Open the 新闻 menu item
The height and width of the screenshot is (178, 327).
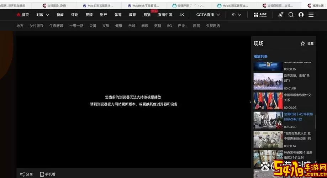pos(60,15)
